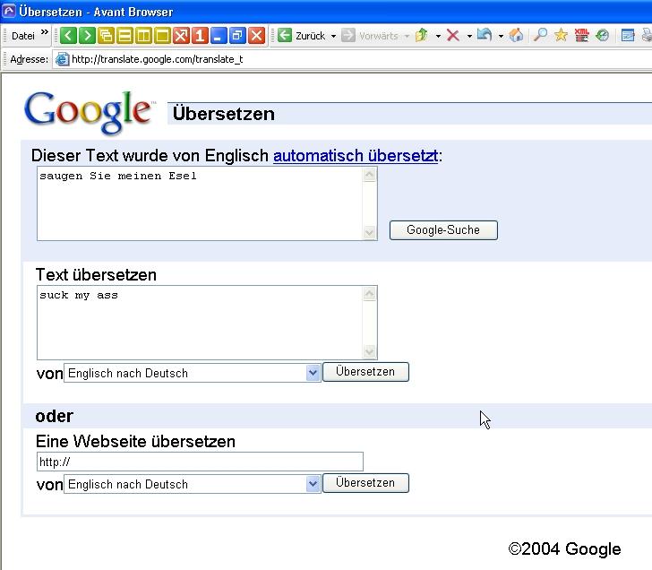652x570 pixels.
Task: Click the fullscreen window icon in toolbar
Action: pyautogui.click(x=628, y=36)
